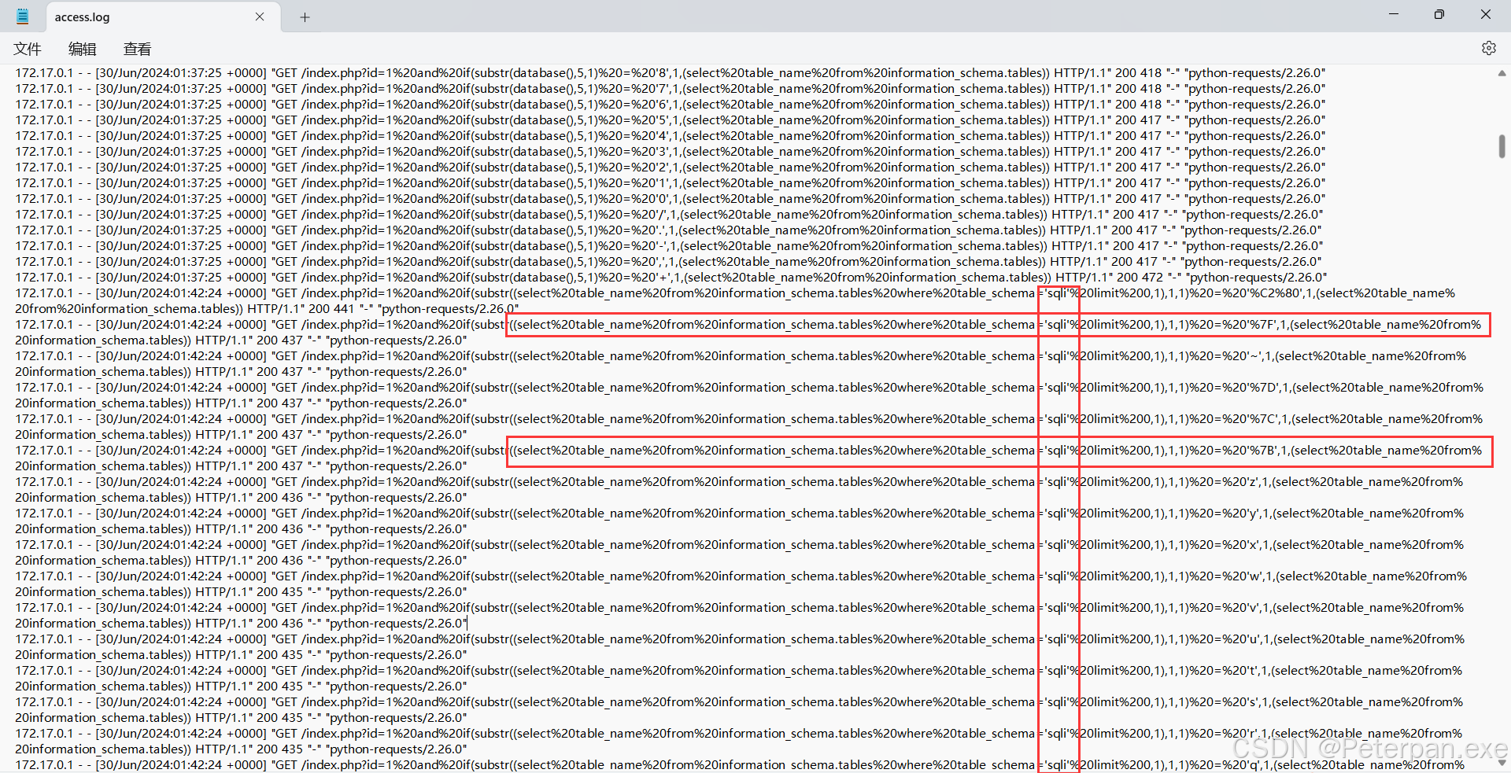Screen dimensions: 1511x773
Task: Open the 查看 menu
Action: pos(137,49)
